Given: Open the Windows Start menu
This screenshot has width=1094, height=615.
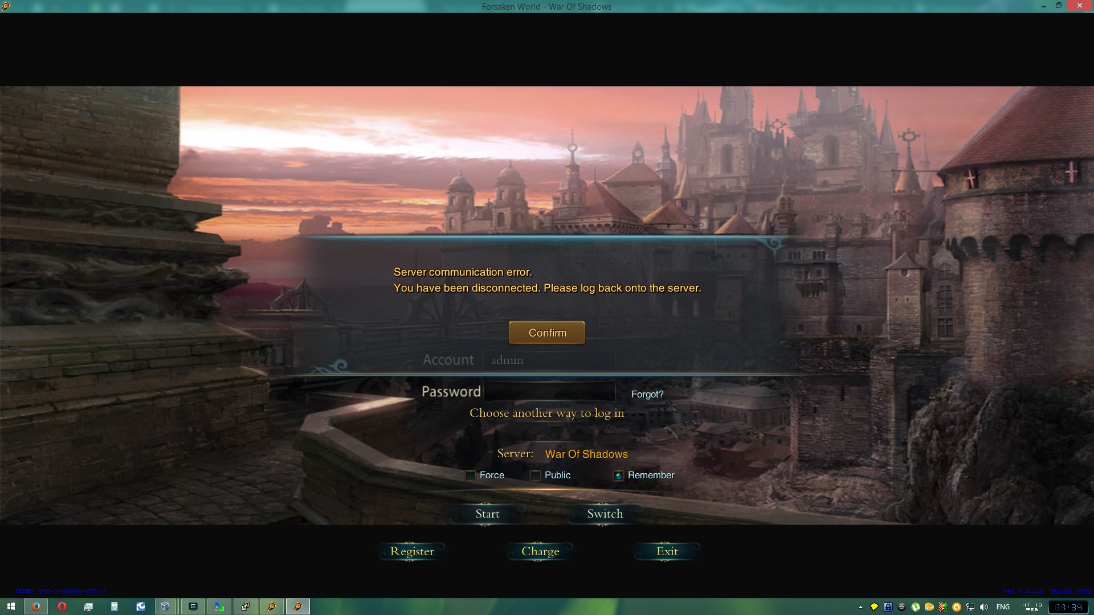Looking at the screenshot, I should [11, 606].
